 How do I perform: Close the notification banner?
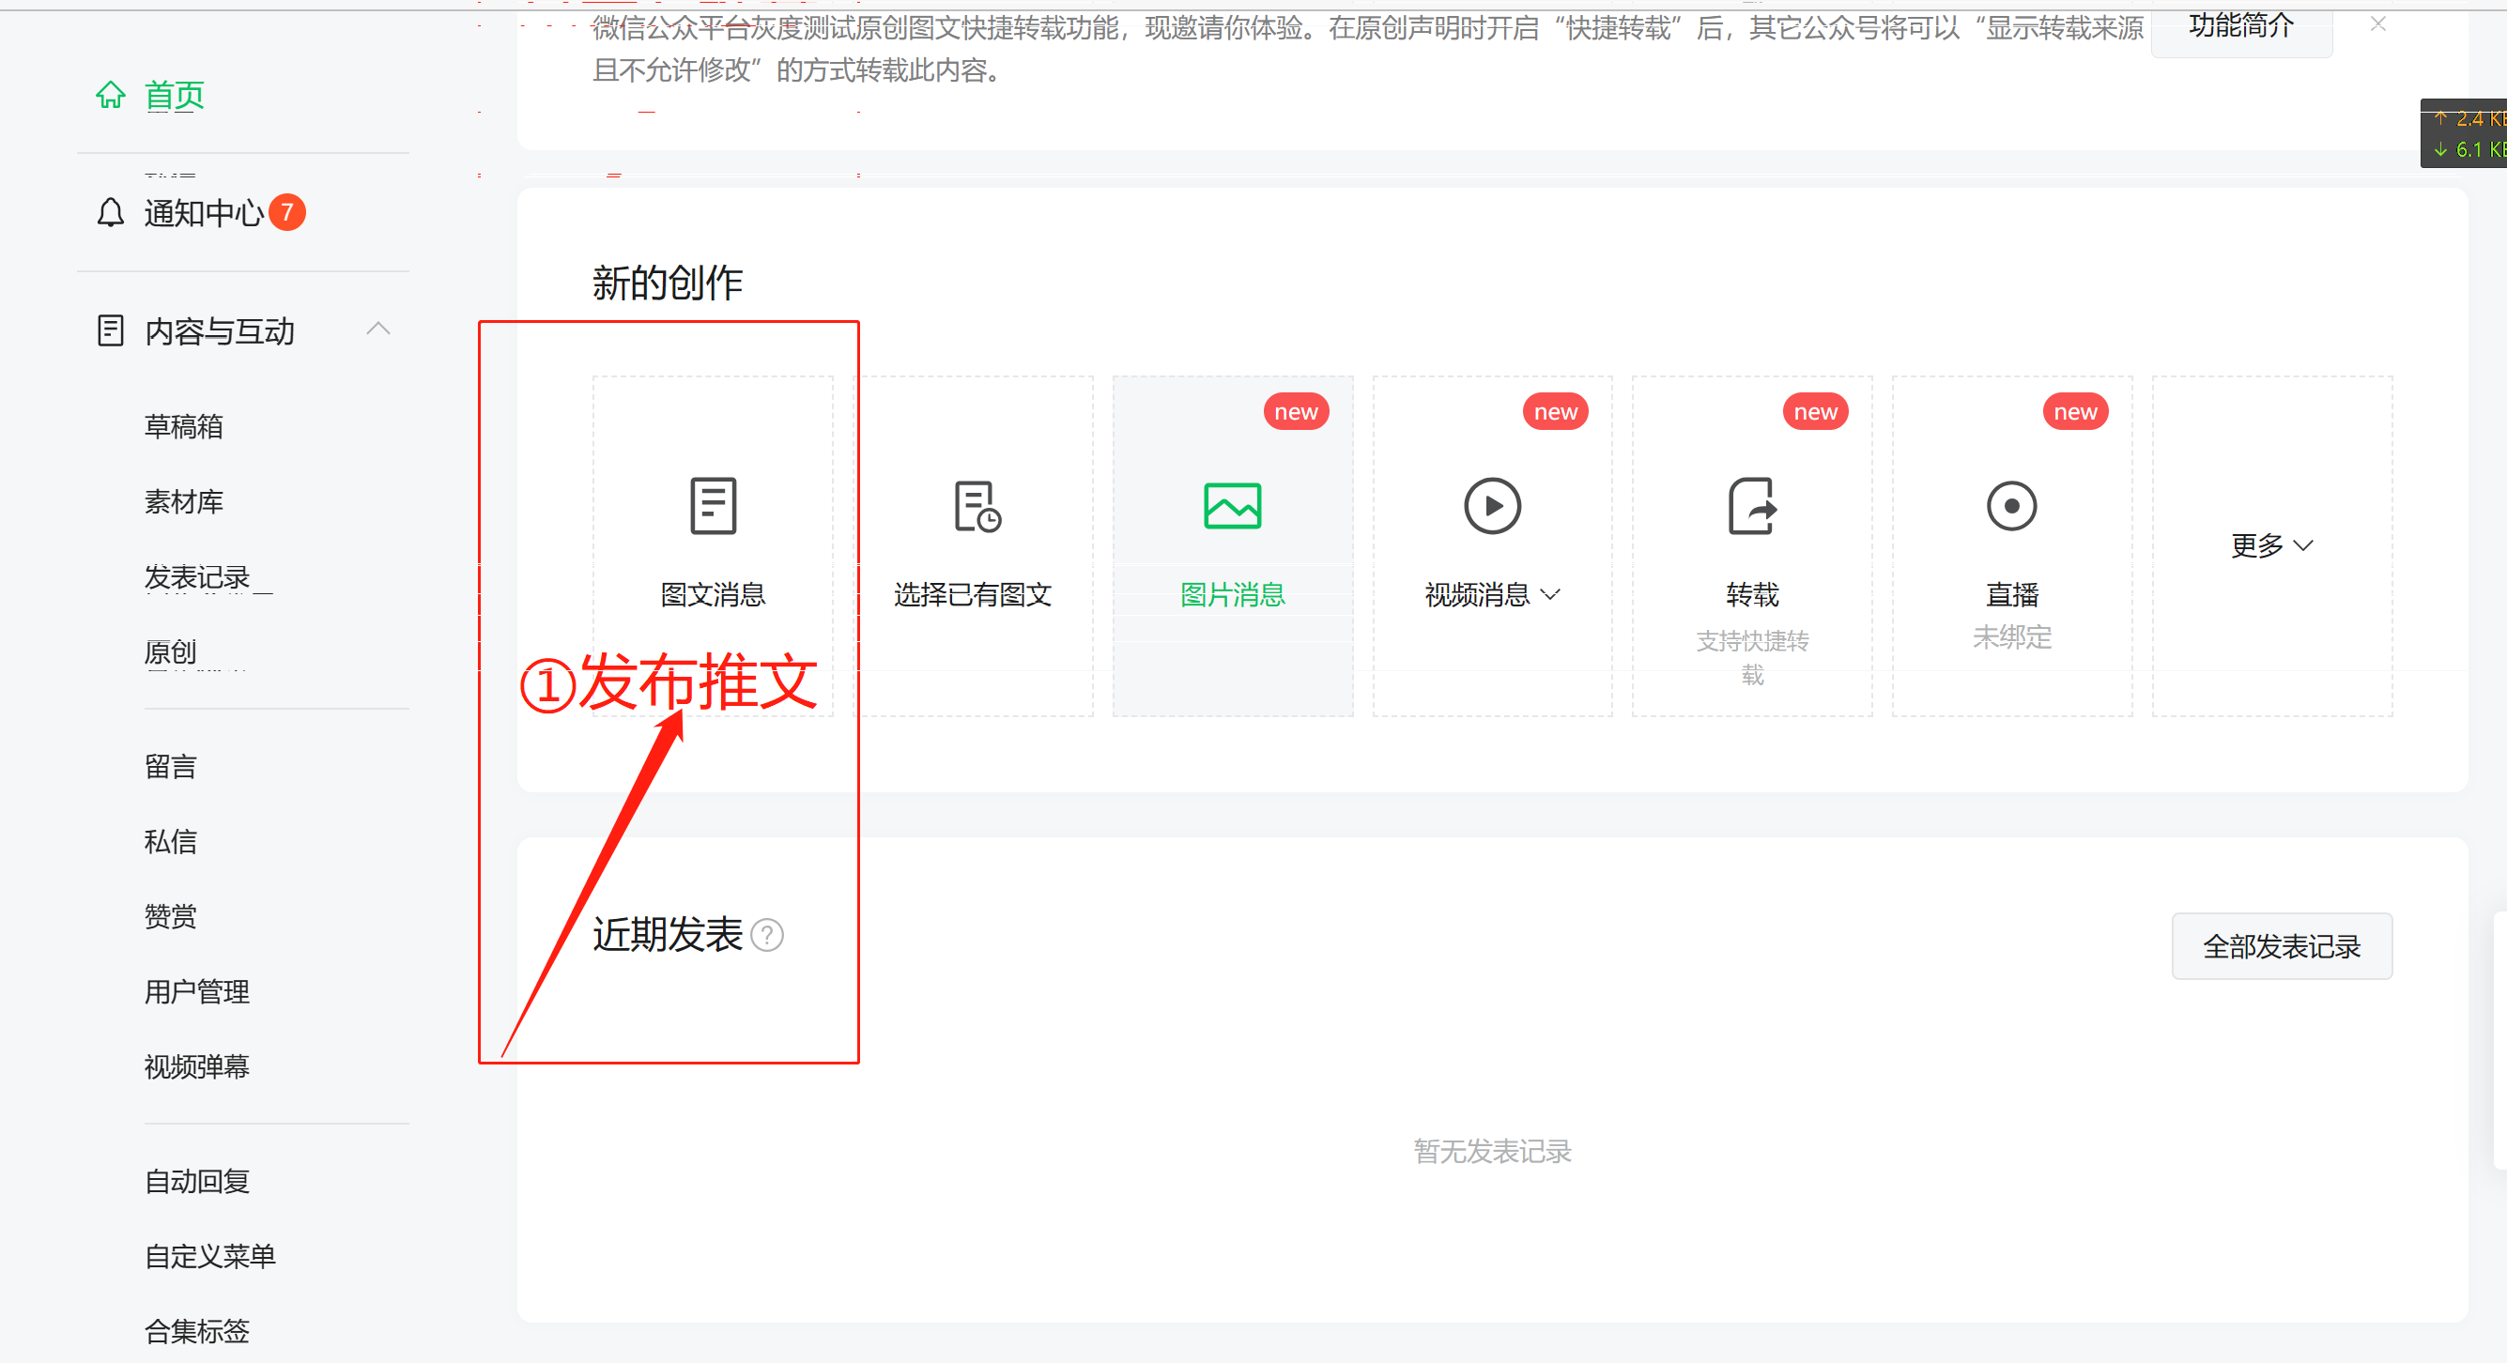tap(2377, 24)
